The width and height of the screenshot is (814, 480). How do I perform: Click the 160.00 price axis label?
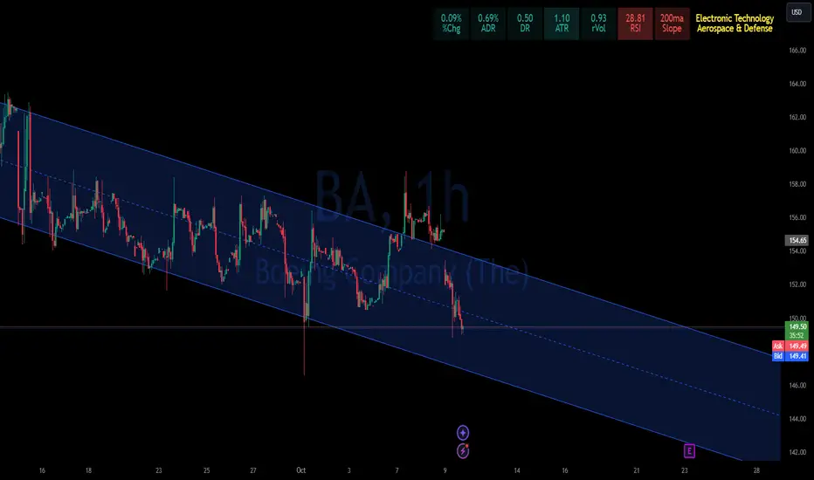tap(797, 150)
